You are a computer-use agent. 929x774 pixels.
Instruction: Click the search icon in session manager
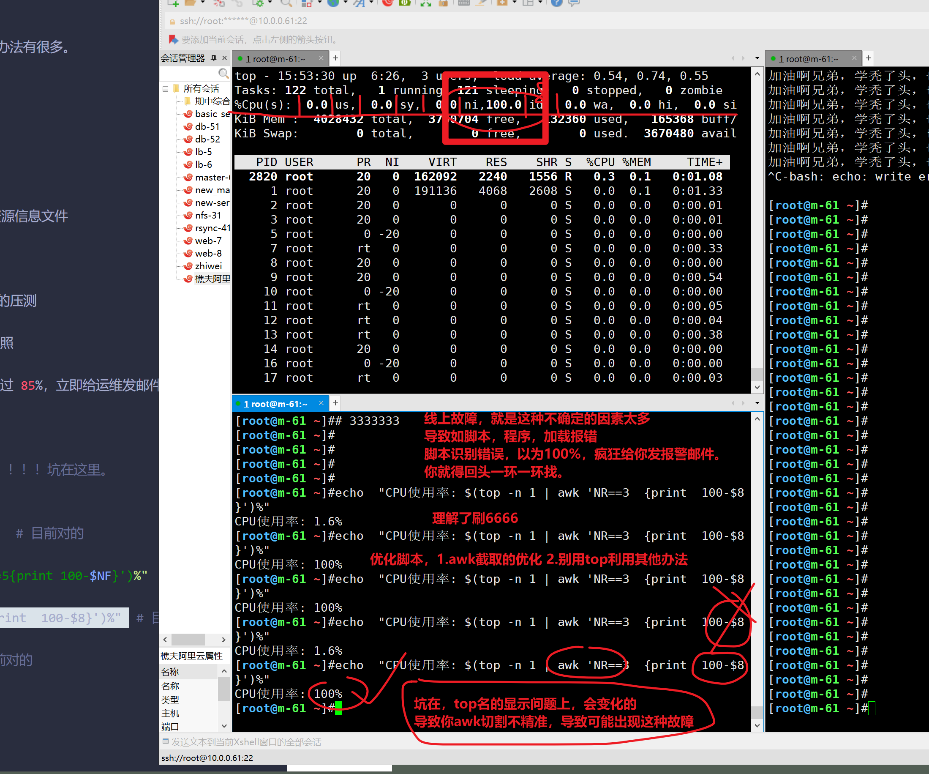pos(223,73)
